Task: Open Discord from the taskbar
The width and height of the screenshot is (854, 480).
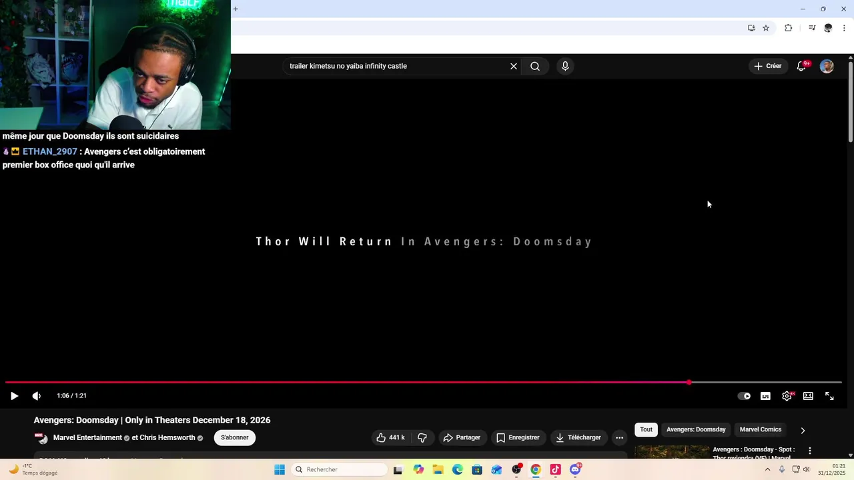Action: coord(575,469)
